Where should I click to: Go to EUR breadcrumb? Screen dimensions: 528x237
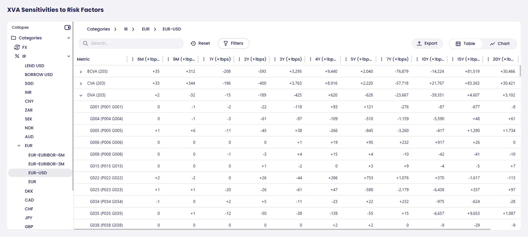click(146, 29)
